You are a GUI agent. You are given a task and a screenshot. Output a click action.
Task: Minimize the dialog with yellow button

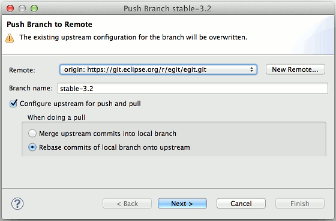[22, 8]
